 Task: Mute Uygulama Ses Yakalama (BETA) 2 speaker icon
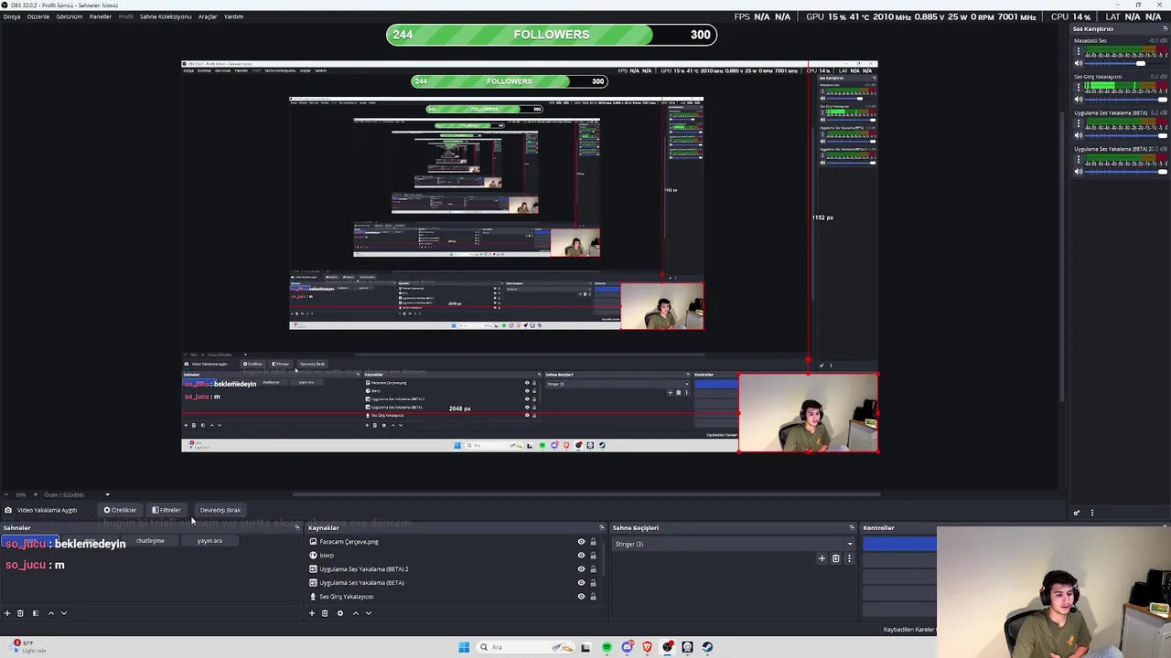[1078, 171]
